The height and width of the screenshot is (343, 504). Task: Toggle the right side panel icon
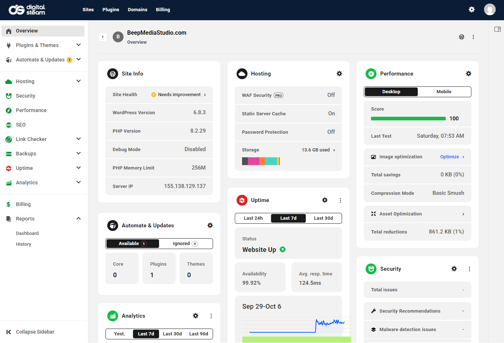pyautogui.click(x=497, y=29)
